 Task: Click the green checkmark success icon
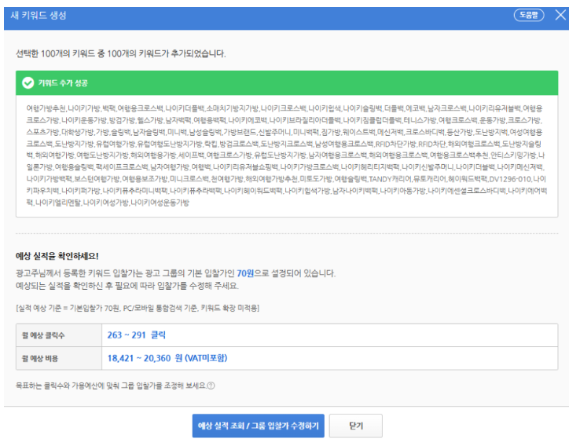pos(28,82)
